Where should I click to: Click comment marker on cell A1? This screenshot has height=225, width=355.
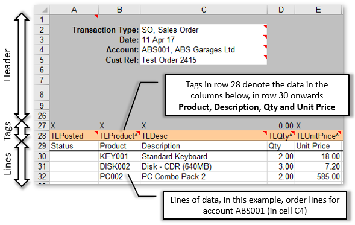[96, 16]
